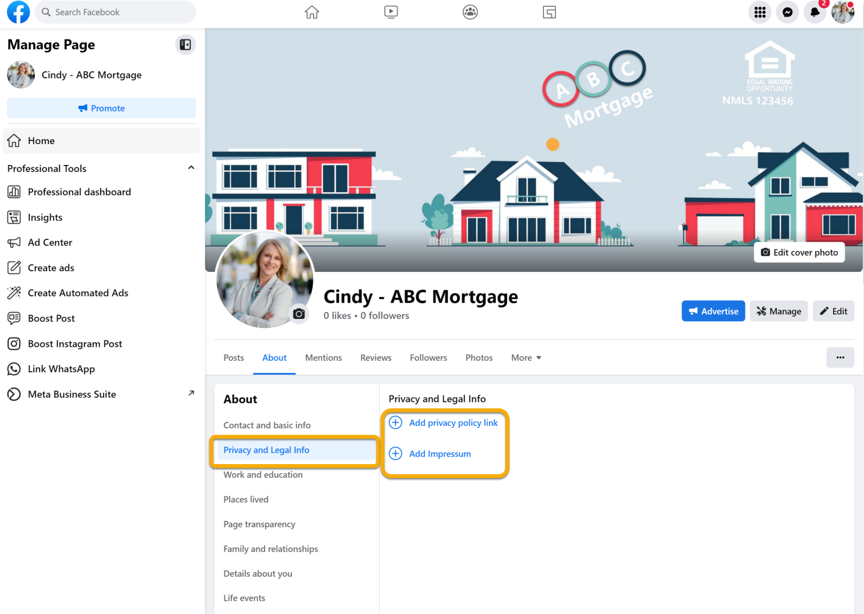Image resolution: width=864 pixels, height=614 pixels.
Task: Click the blue Advertise button
Action: [713, 311]
